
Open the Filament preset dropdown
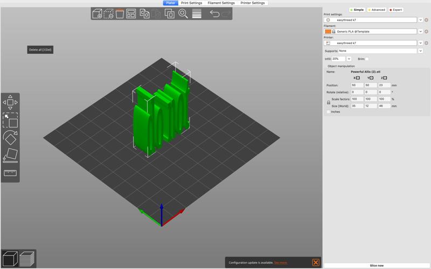(420, 32)
